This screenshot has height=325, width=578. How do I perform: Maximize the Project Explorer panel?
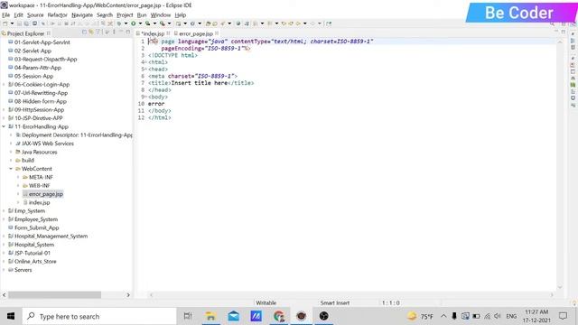pos(128,32)
